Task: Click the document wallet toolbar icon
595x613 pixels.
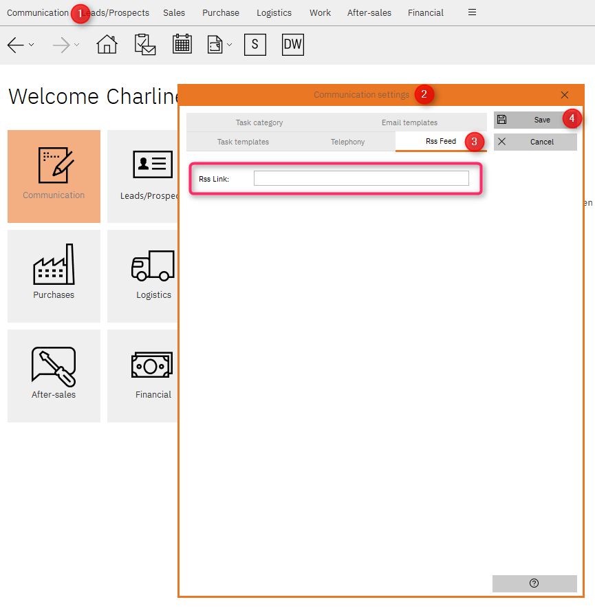Action: click(x=215, y=45)
